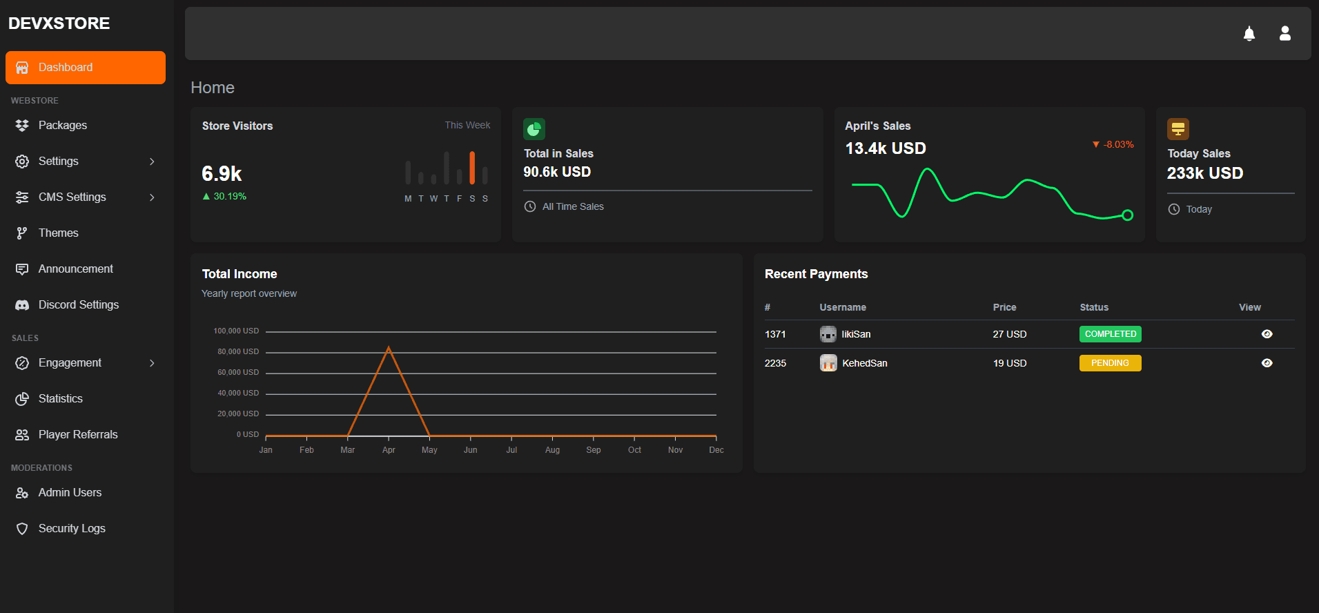Click the orange icon above Today Sales

pos(1178,129)
